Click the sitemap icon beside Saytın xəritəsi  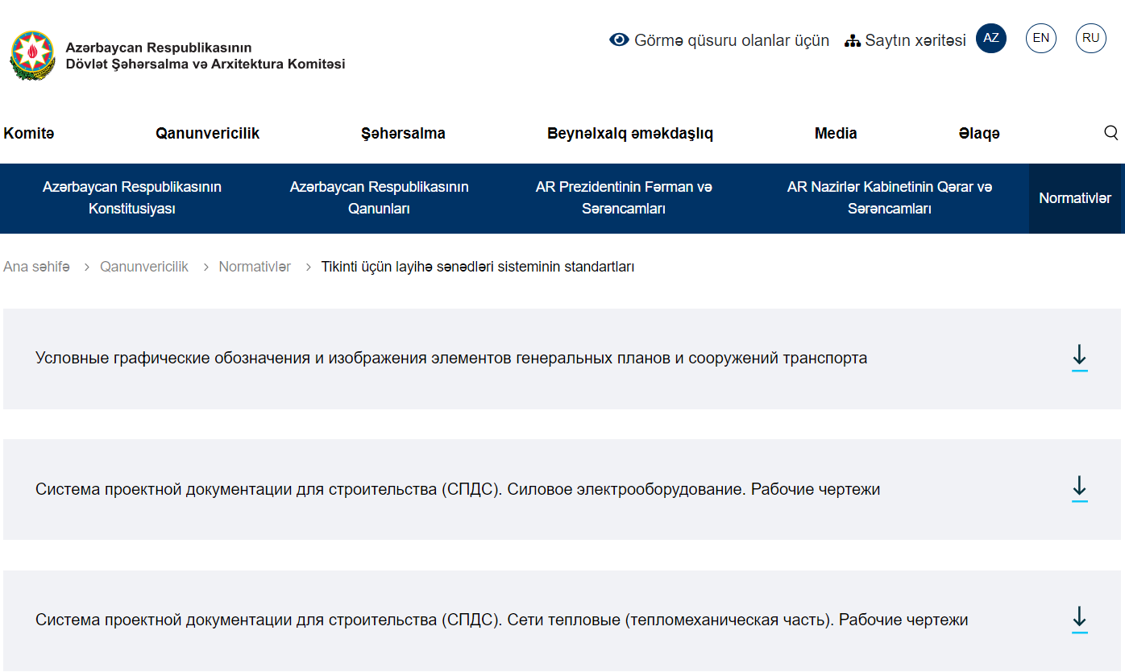point(853,40)
